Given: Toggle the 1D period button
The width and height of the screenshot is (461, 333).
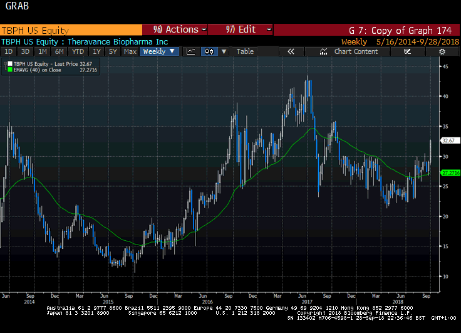Looking at the screenshot, I should click(x=8, y=51).
